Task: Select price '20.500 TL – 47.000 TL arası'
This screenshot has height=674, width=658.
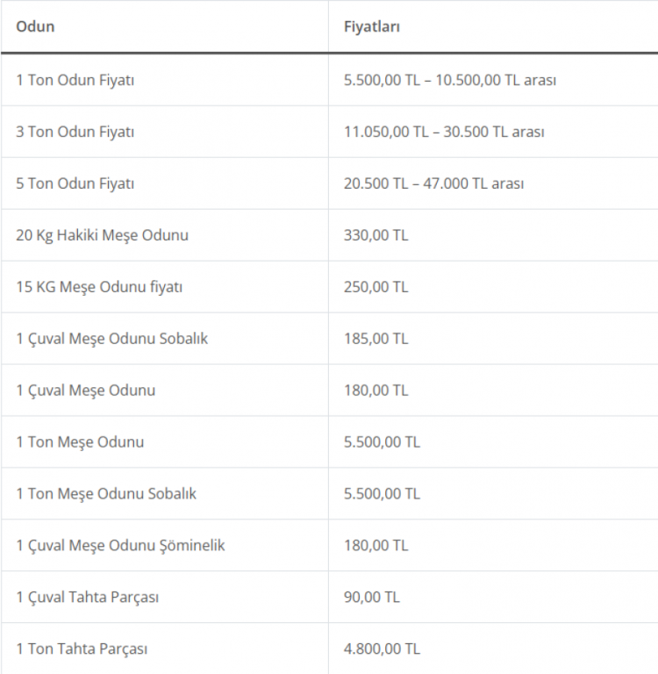Action: point(433,183)
